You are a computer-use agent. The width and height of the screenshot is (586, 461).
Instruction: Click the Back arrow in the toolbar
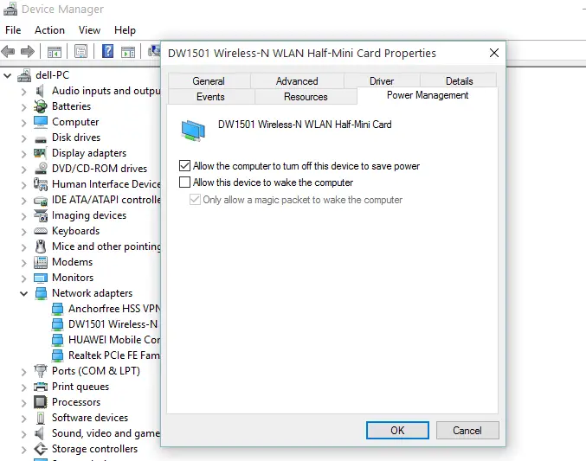(x=11, y=52)
